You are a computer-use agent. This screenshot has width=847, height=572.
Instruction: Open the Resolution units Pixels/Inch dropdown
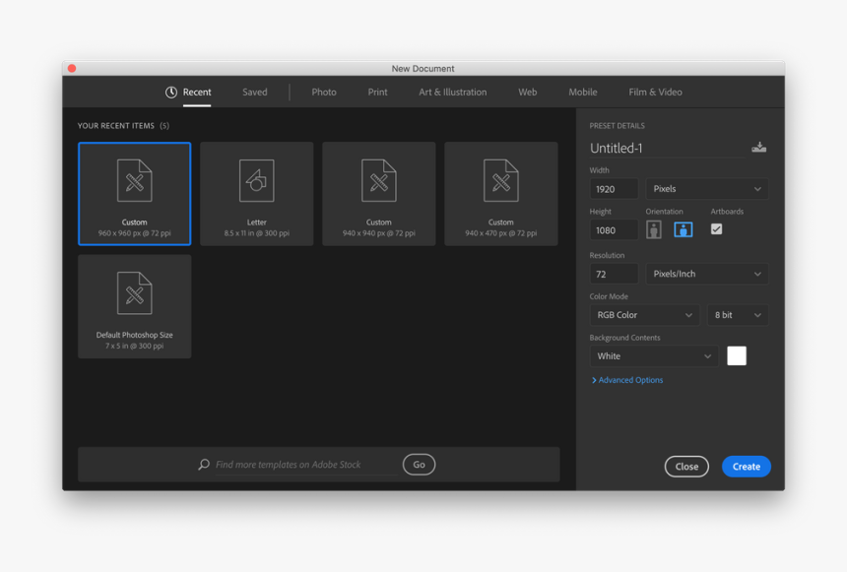click(706, 273)
